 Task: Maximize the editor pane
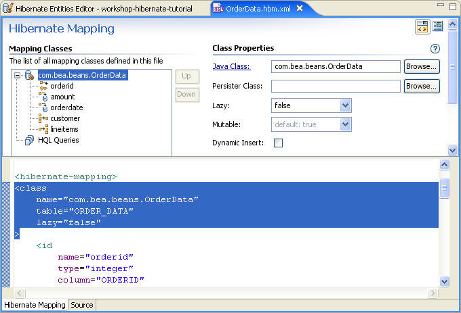[x=453, y=7]
